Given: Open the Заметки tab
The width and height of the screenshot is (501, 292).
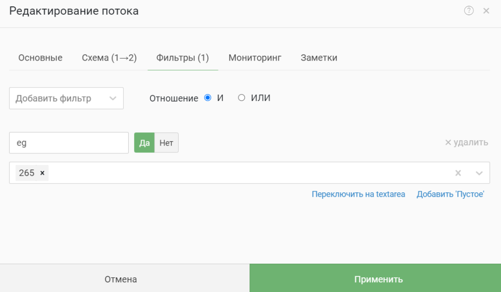Looking at the screenshot, I should (319, 58).
